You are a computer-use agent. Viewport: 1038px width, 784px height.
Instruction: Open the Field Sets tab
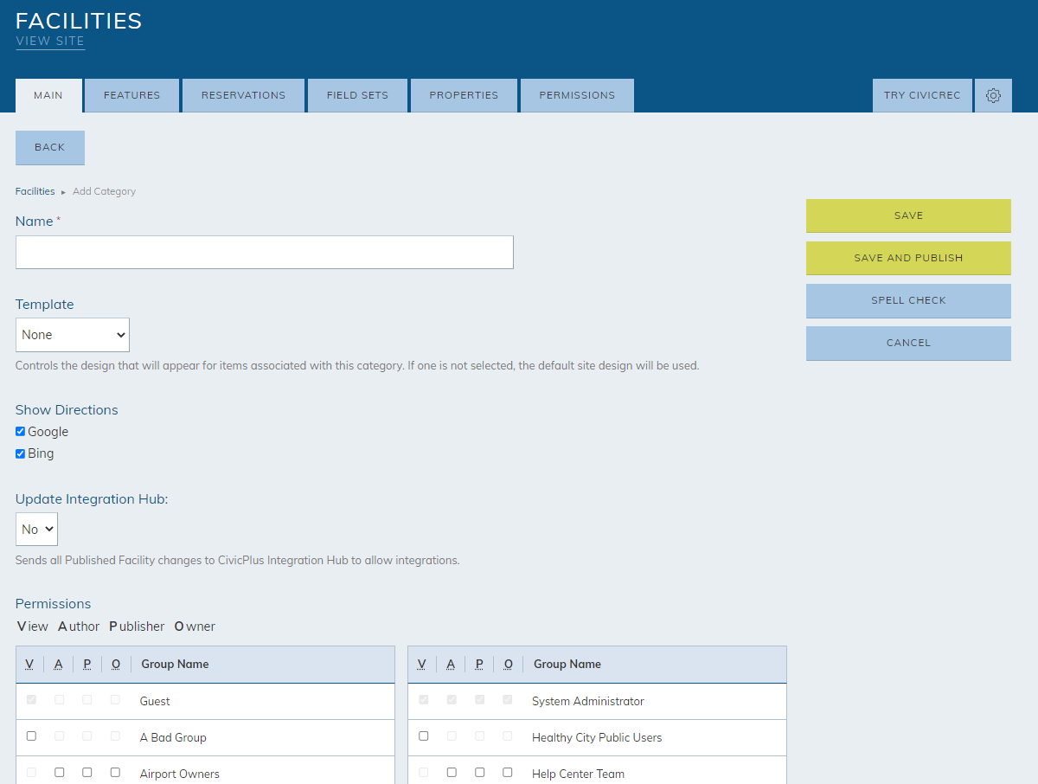pos(357,96)
